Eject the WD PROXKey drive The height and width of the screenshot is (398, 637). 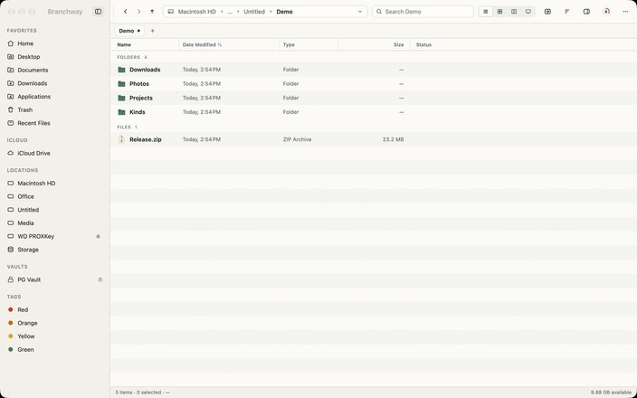(x=98, y=236)
